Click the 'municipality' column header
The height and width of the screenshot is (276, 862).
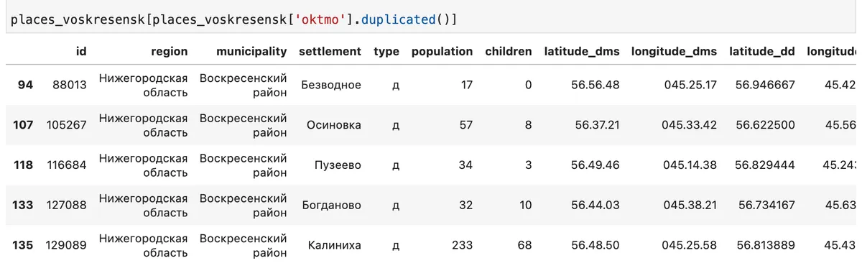242,52
